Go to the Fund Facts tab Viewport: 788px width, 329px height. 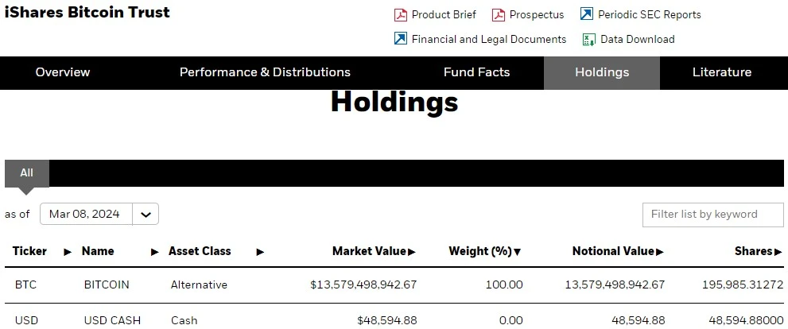point(476,72)
